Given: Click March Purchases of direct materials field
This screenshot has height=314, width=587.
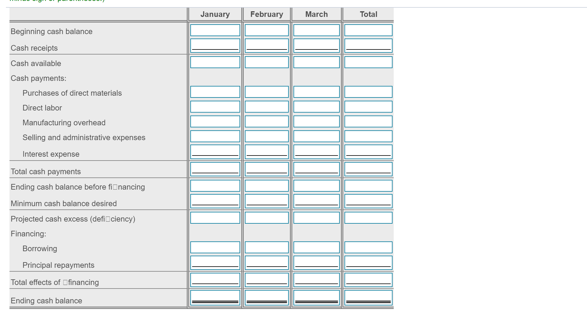Looking at the screenshot, I should [x=316, y=92].
